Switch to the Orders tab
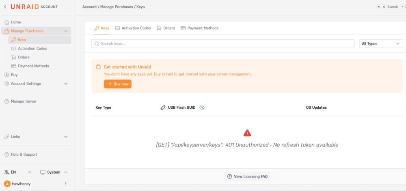This screenshot has height=191, width=406. tap(166, 28)
